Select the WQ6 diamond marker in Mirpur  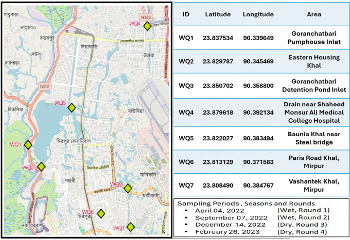[x=101, y=213]
